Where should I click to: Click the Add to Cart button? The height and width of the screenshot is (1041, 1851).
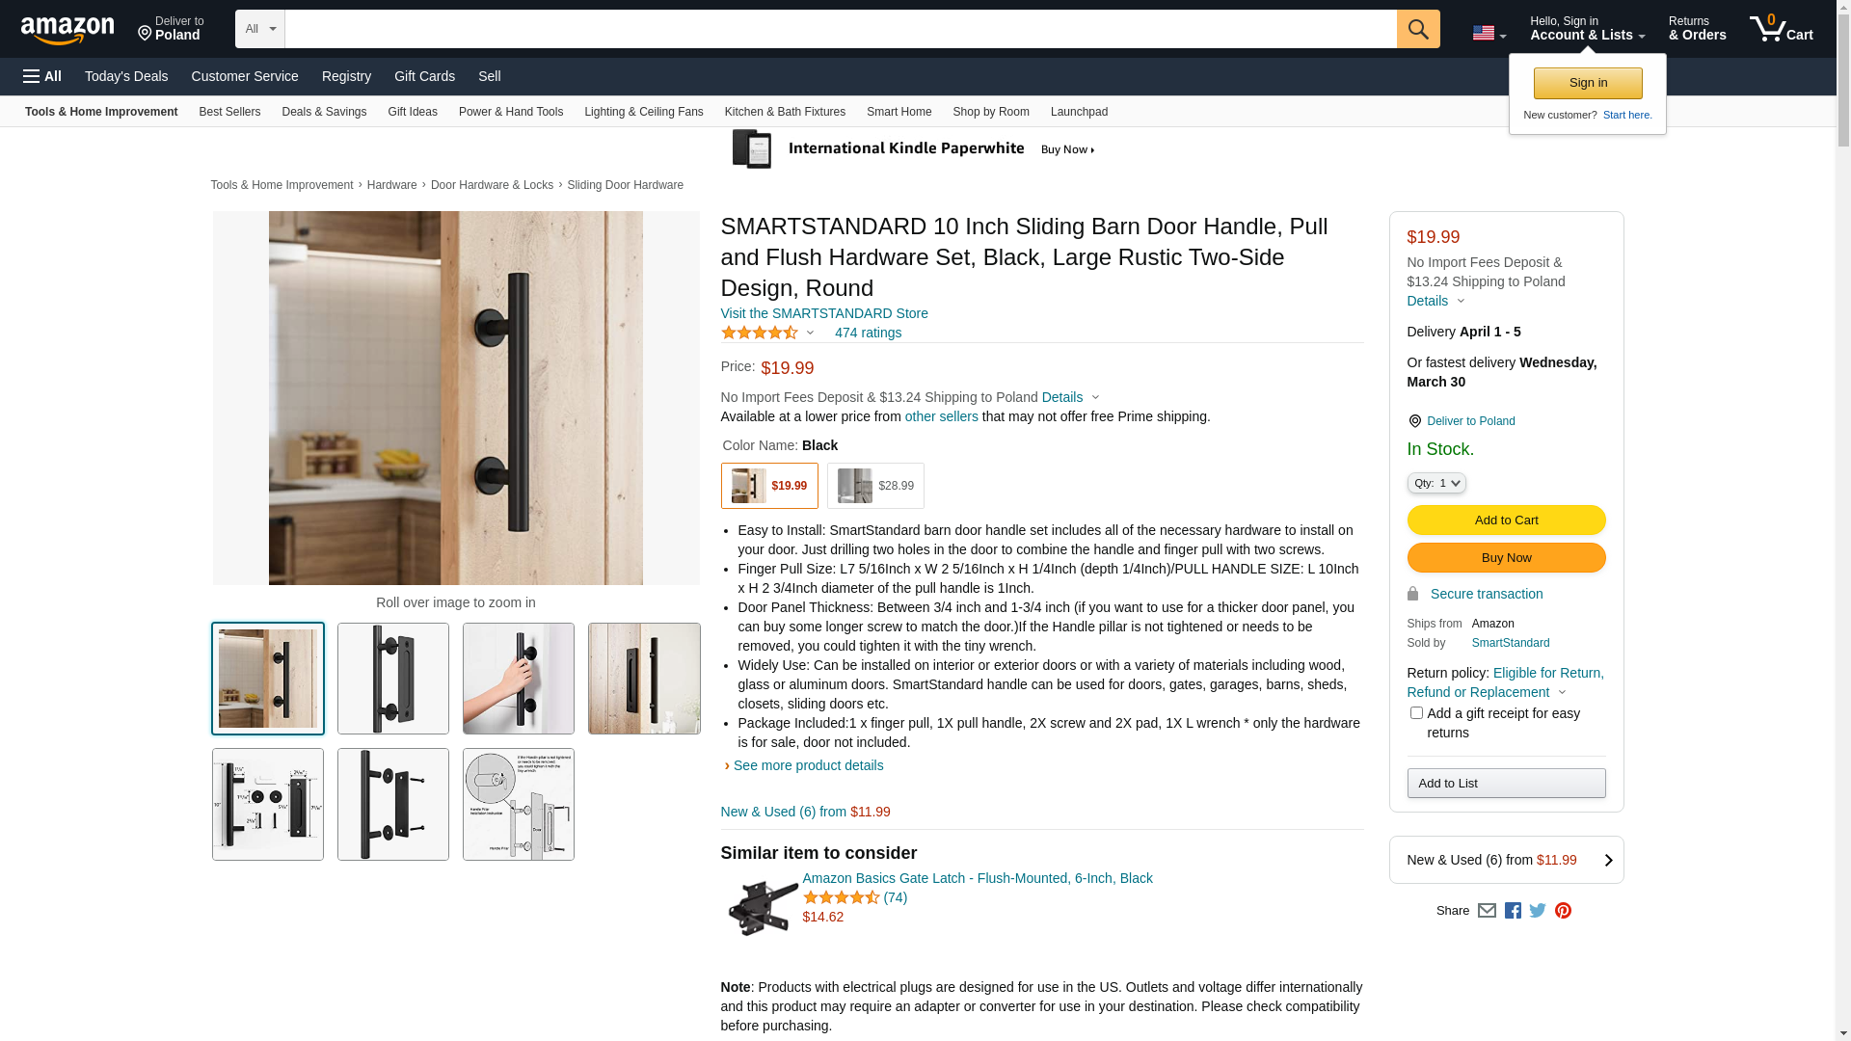1506,520
